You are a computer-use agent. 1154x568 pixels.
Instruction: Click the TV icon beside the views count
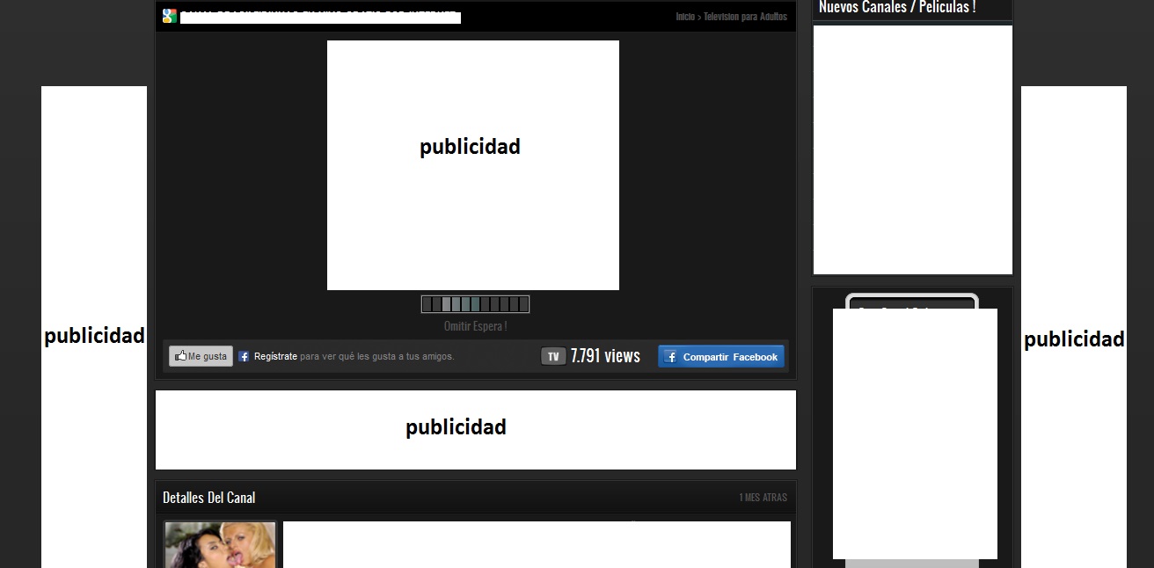click(553, 356)
